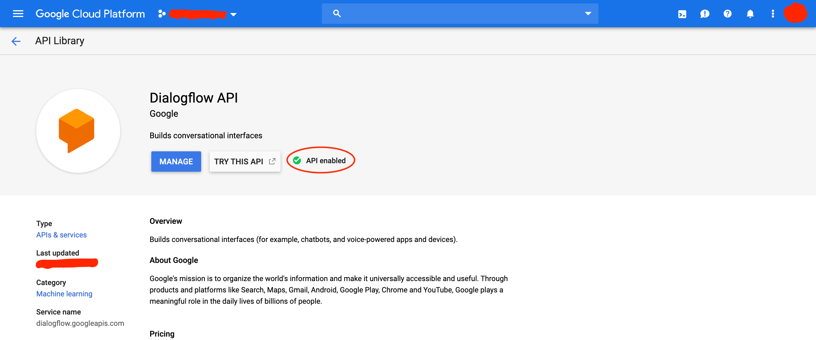Click the project hexagon dots icon

coord(162,14)
